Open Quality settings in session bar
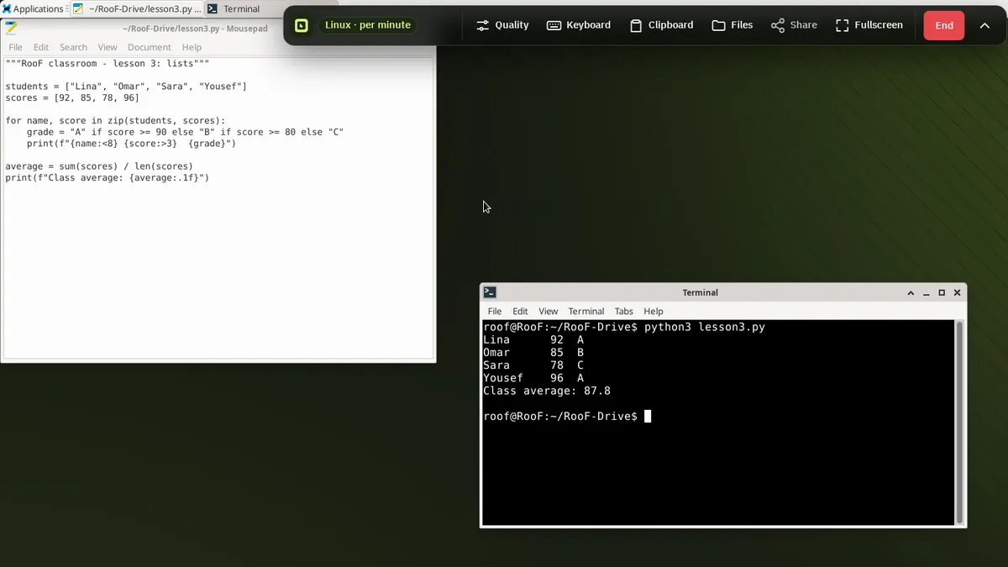Image resolution: width=1008 pixels, height=567 pixels. 502,25
